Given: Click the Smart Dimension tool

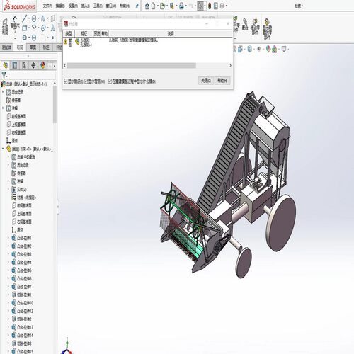Looking at the screenshot, I should (15, 26).
